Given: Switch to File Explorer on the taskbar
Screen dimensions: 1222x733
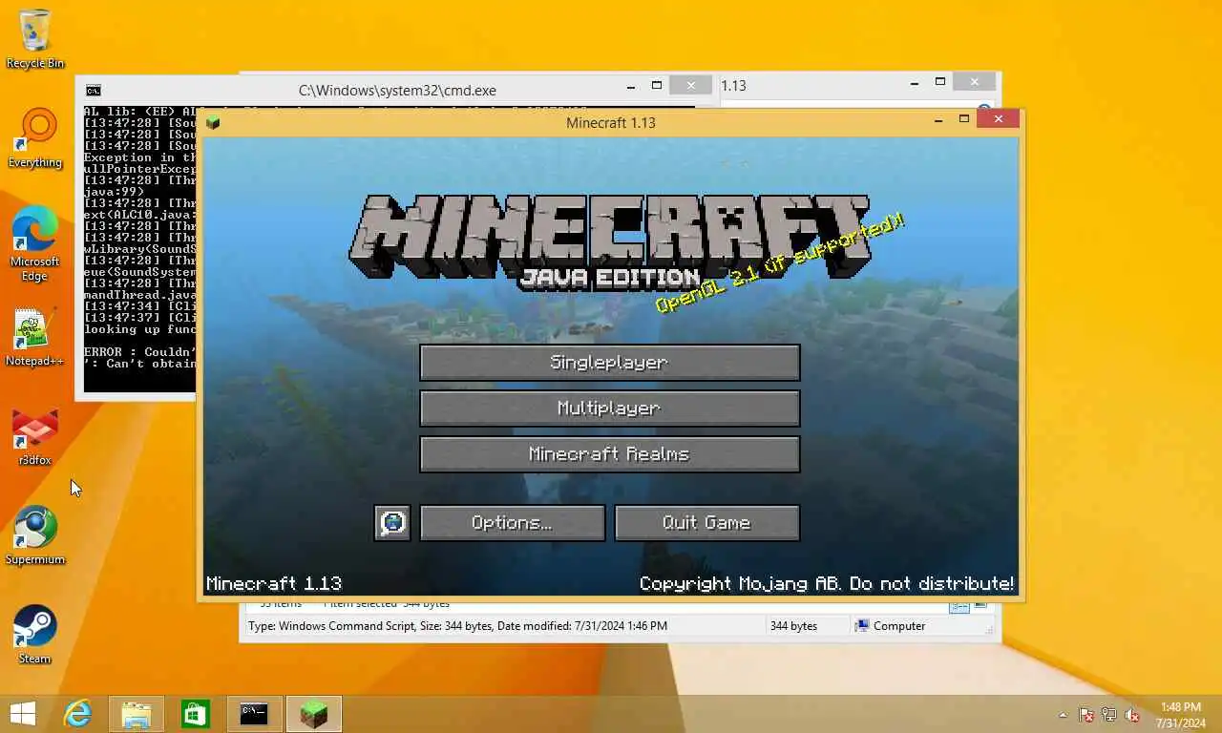Looking at the screenshot, I should point(137,714).
